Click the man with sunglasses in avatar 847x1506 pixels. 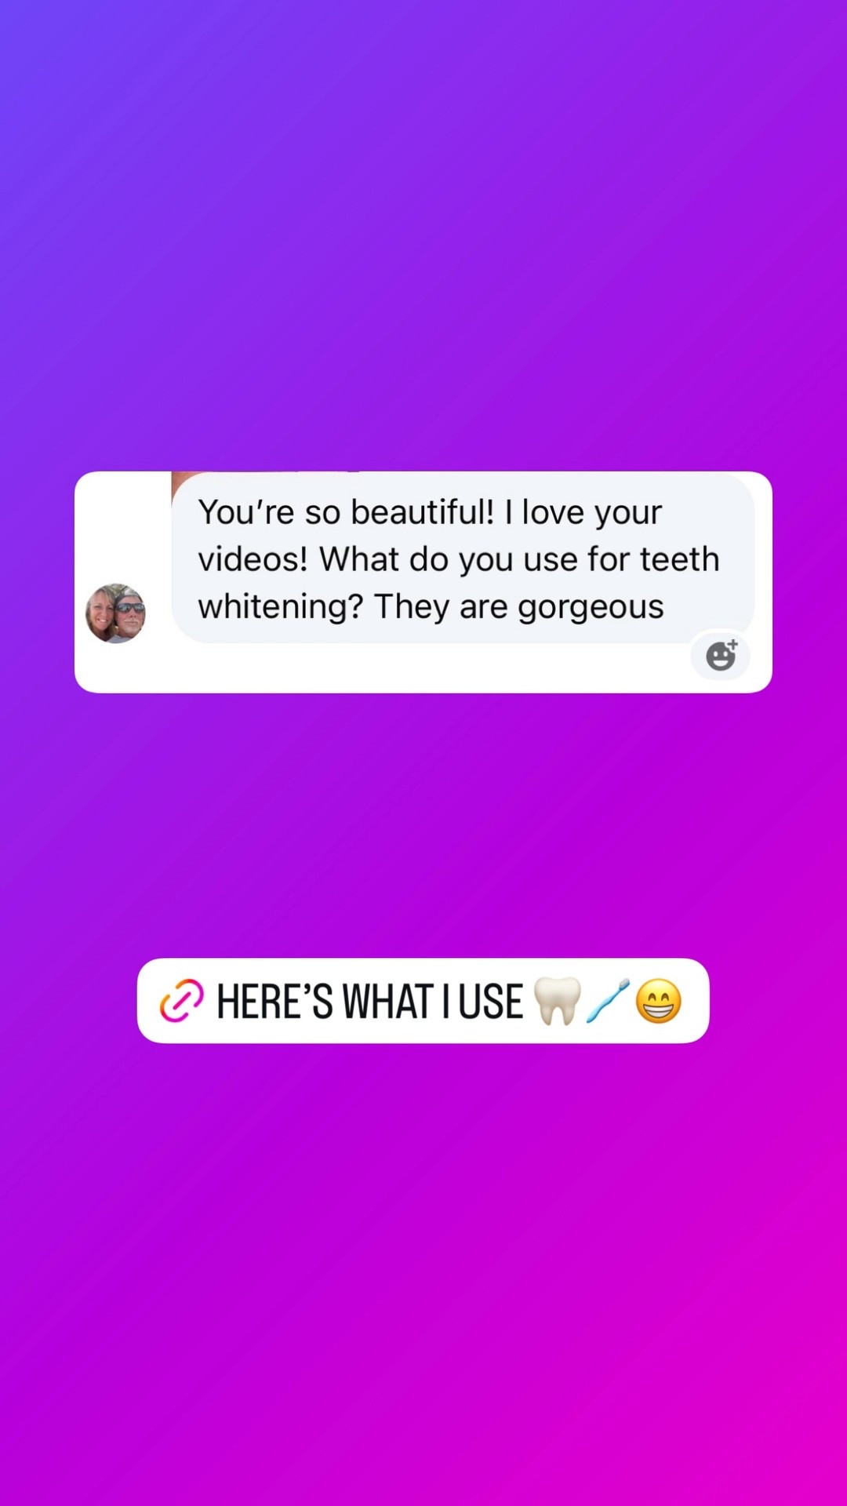[x=130, y=614]
